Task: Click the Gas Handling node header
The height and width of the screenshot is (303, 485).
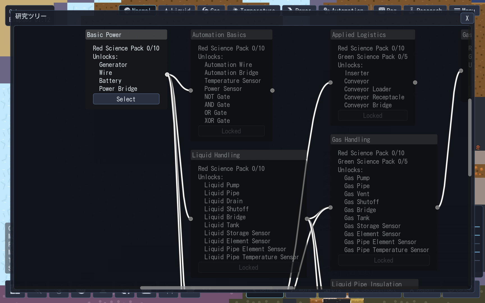Action: coord(384,139)
